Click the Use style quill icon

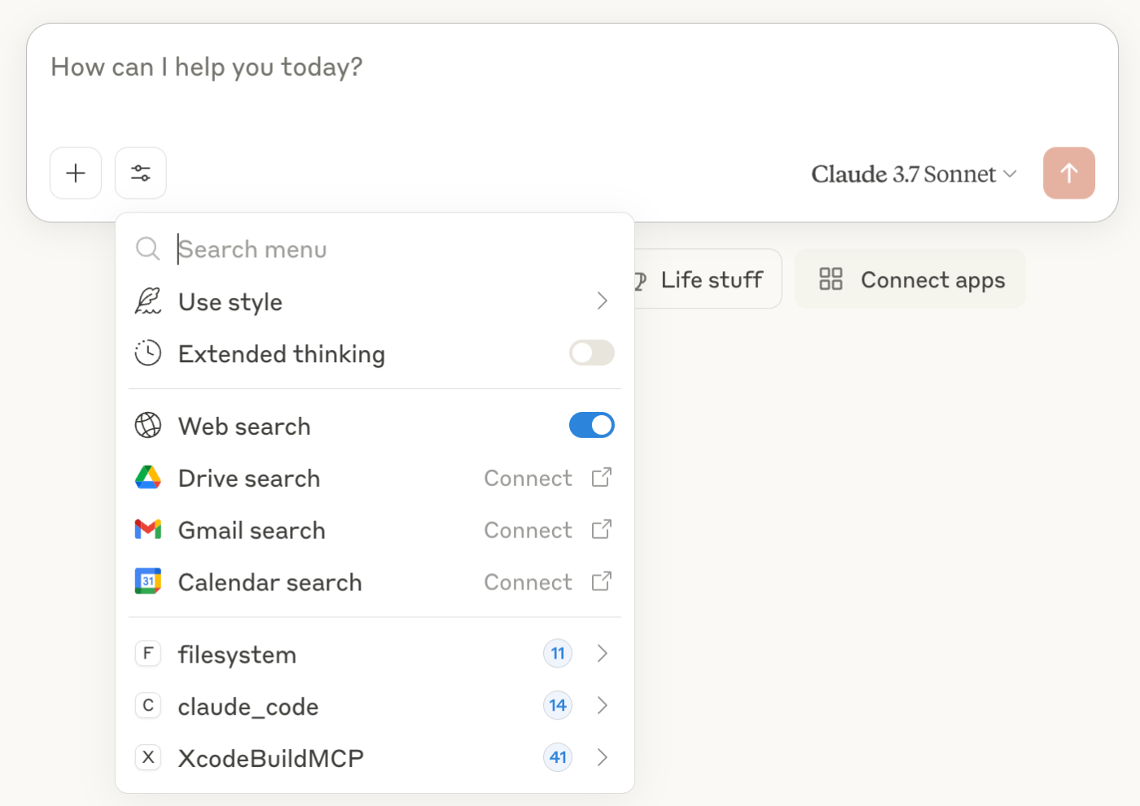(x=148, y=301)
